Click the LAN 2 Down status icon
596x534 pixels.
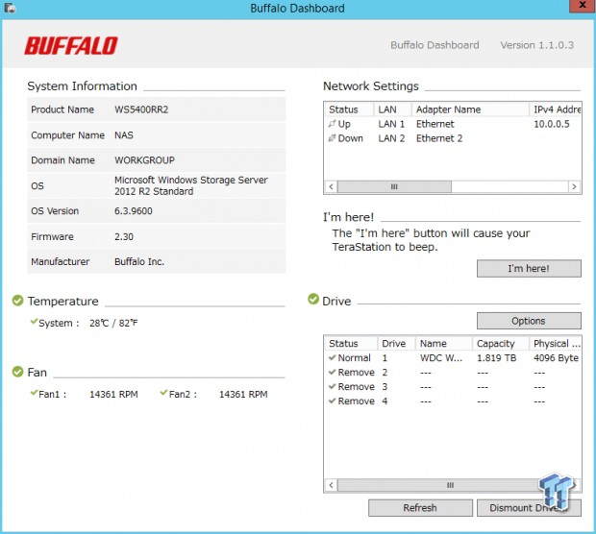pyautogui.click(x=333, y=138)
